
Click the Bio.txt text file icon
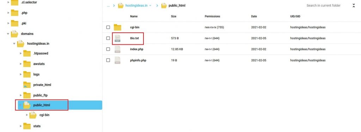tap(117, 38)
